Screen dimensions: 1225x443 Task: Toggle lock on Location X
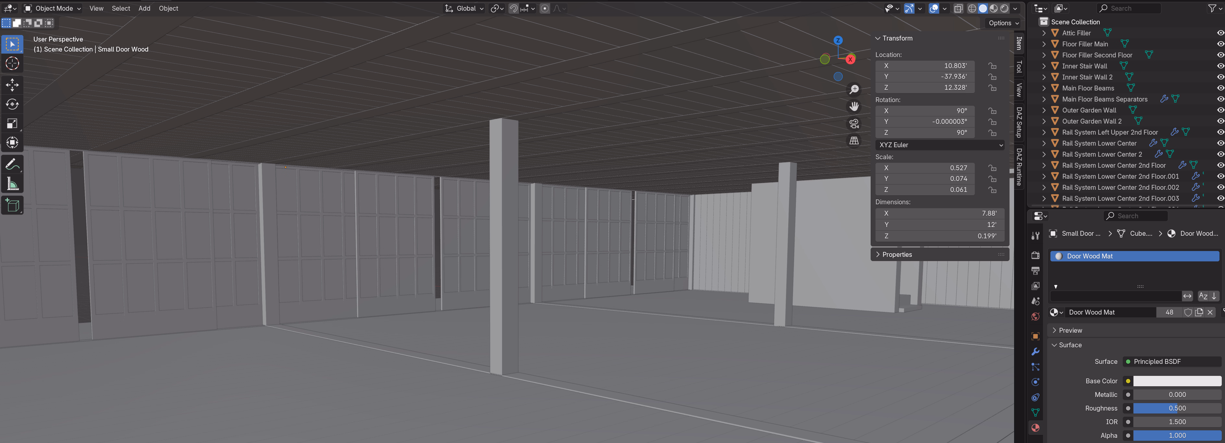992,66
